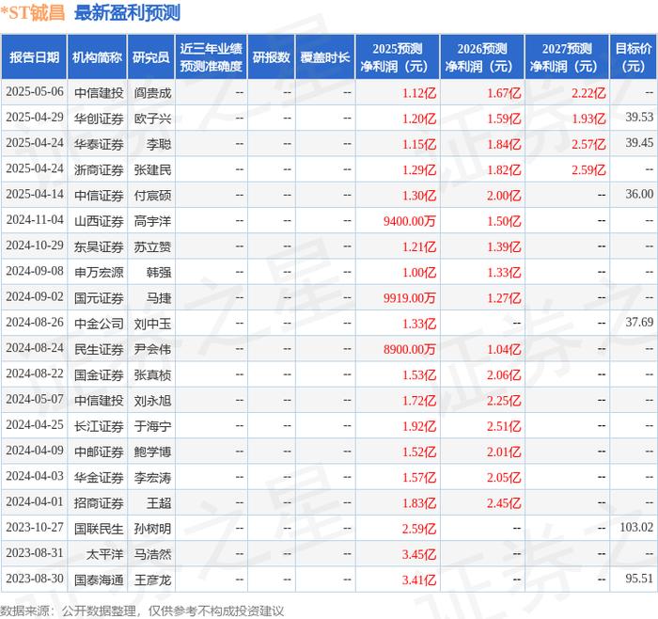The height and width of the screenshot is (619, 658).
Task: Select 中信建投 in the 2025-05-06 row
Action: tap(99, 93)
